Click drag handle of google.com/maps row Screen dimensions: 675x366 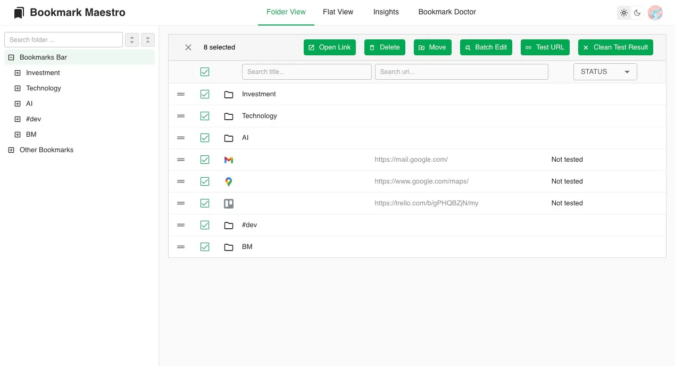pyautogui.click(x=181, y=181)
